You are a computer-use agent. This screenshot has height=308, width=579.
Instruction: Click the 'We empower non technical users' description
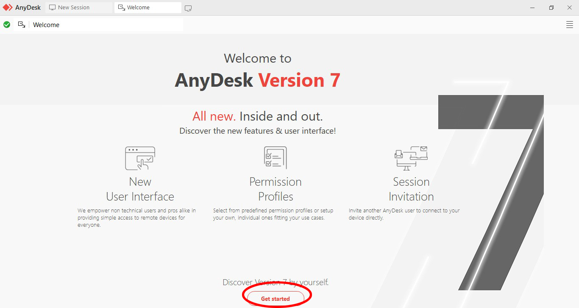(136, 218)
